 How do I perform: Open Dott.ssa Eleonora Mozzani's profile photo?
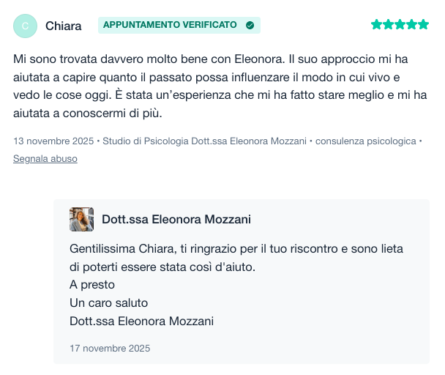tap(81, 219)
